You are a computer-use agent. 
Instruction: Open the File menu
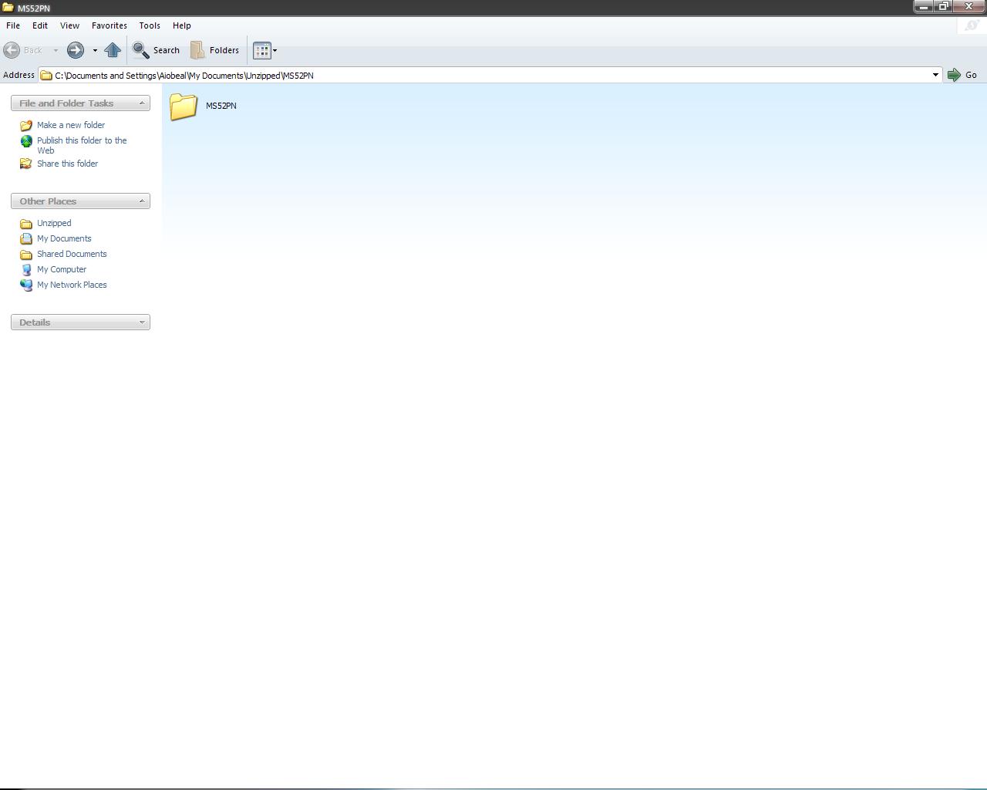click(x=13, y=25)
